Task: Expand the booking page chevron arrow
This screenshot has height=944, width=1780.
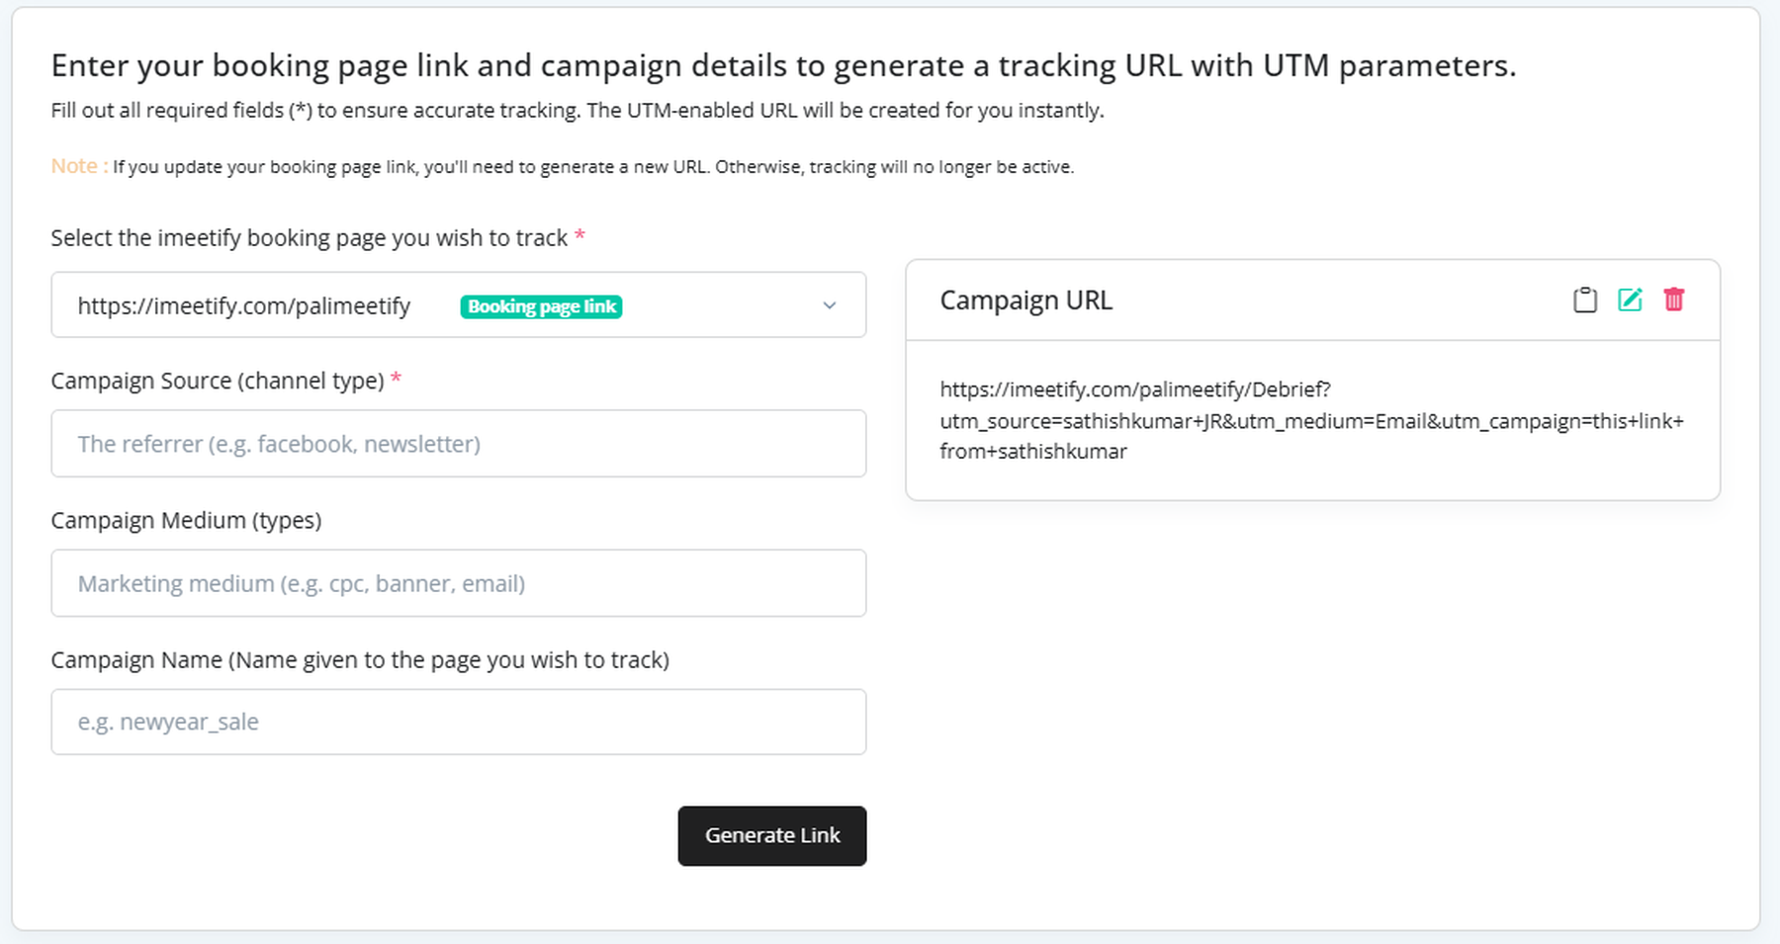Action: click(830, 305)
